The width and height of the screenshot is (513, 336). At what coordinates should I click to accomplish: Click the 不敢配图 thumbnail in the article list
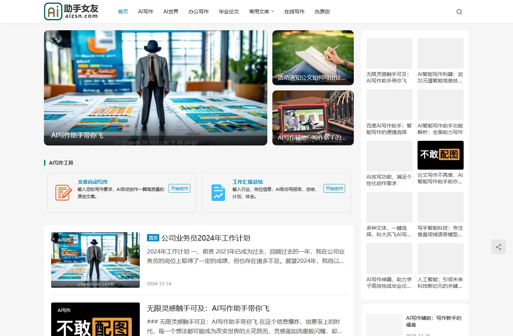(x=95, y=319)
